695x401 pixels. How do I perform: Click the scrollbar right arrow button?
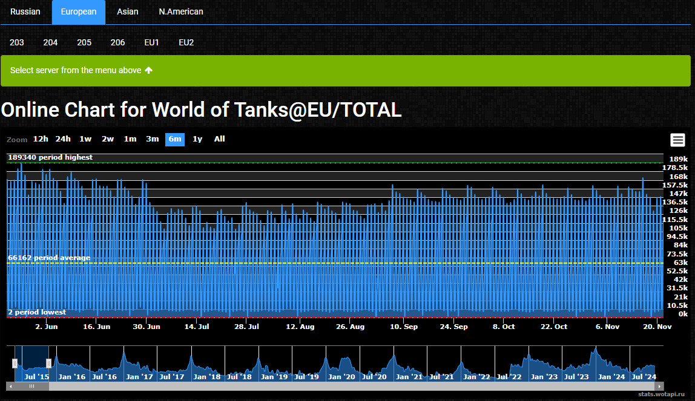click(660, 386)
